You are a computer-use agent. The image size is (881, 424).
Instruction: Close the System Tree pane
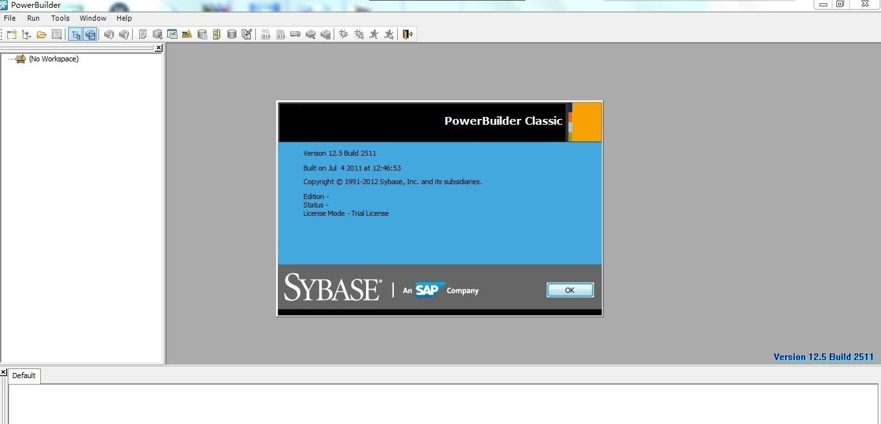(159, 48)
